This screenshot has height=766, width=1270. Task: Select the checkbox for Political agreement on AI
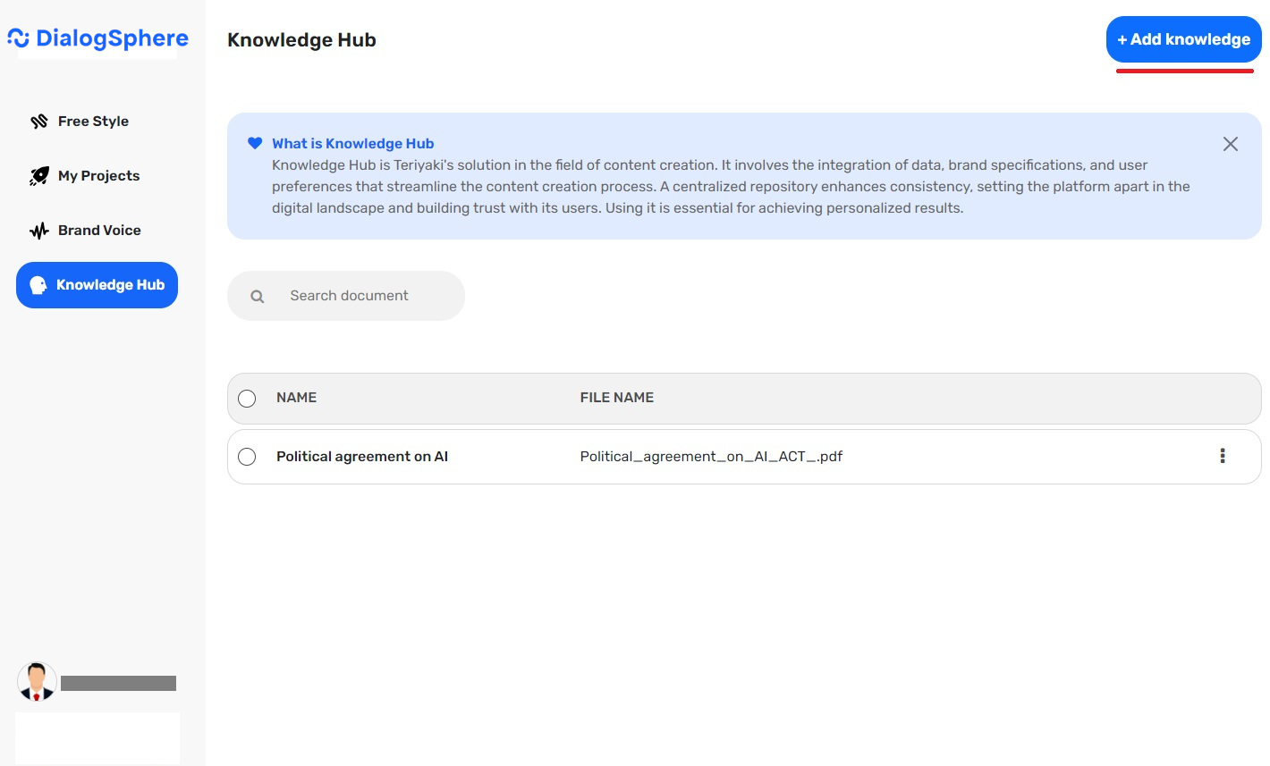[x=247, y=456]
